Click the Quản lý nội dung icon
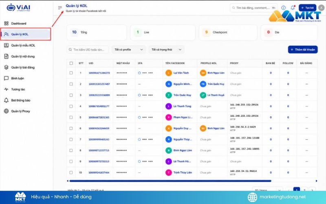326x204 pixels. pos(7,56)
